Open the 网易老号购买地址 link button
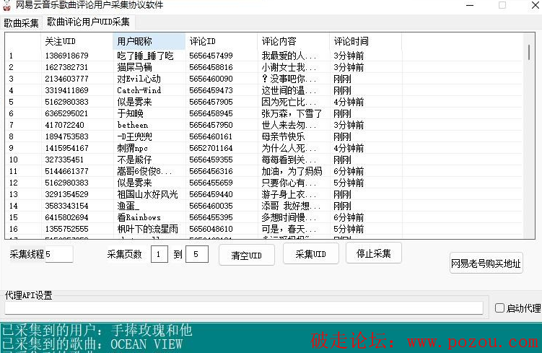The image size is (542, 353). [x=486, y=263]
